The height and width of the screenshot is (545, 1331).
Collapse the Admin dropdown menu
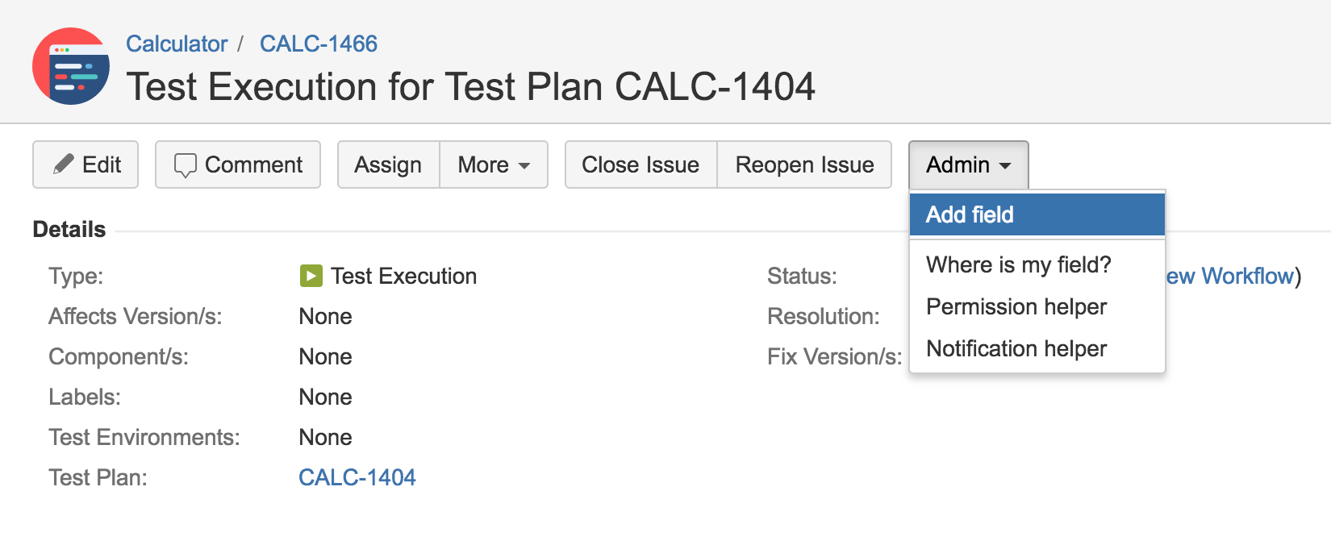pos(968,164)
